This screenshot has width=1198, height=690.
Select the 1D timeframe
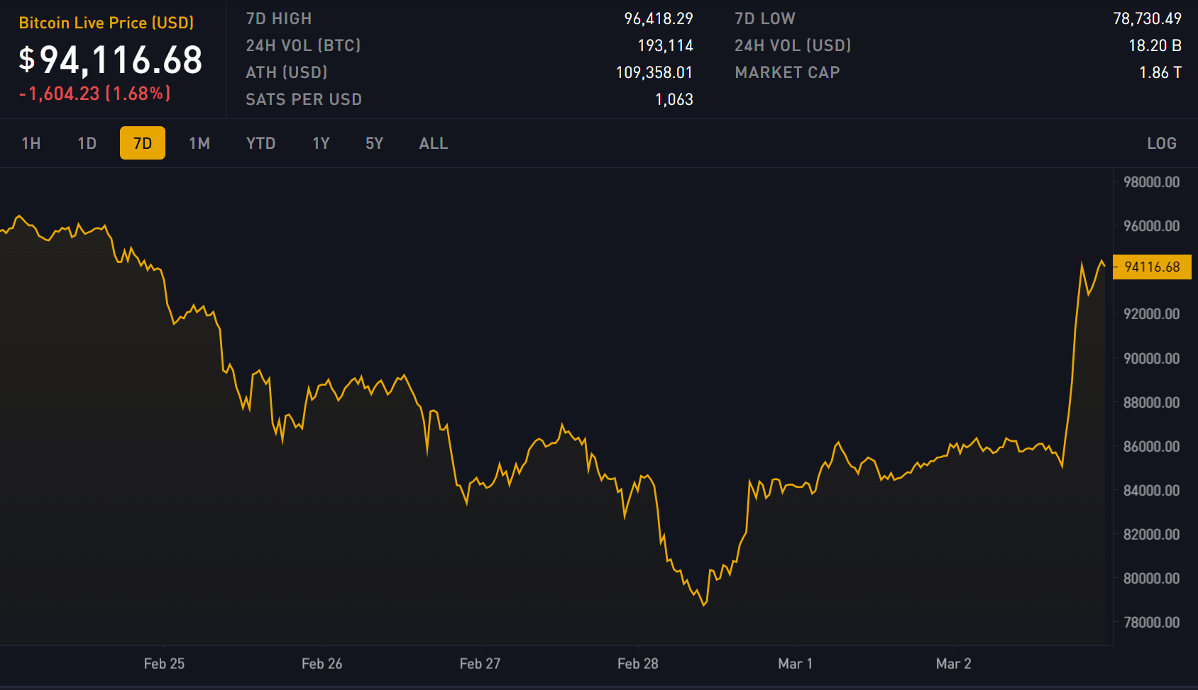point(87,143)
